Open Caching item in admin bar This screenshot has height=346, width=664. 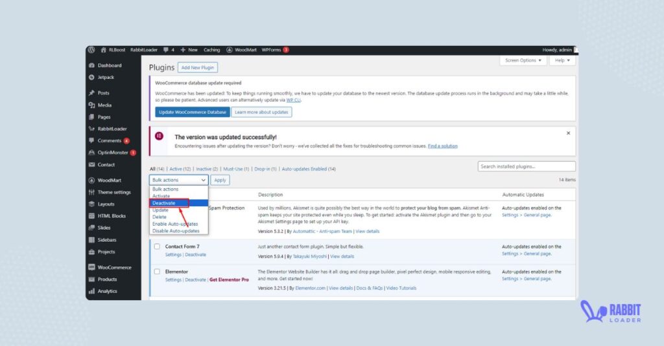[x=212, y=50]
